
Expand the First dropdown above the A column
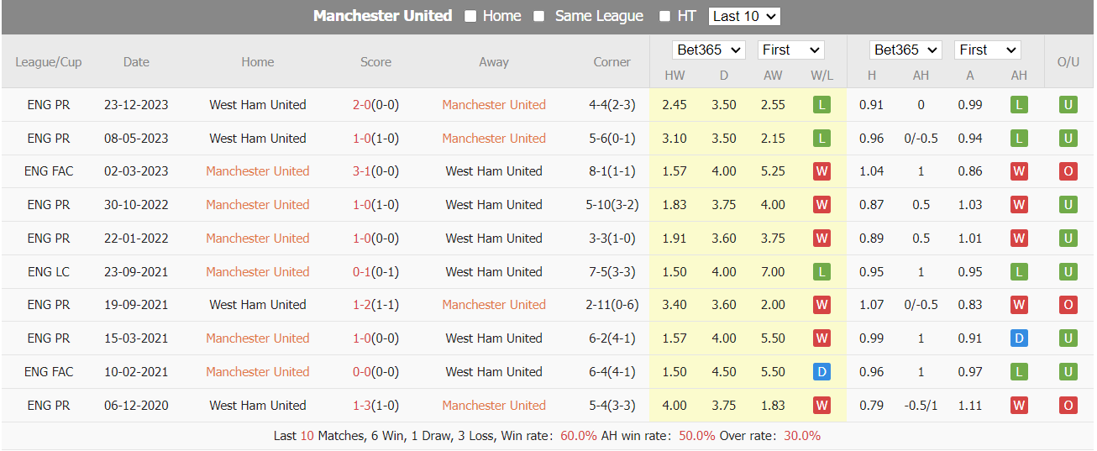[988, 50]
